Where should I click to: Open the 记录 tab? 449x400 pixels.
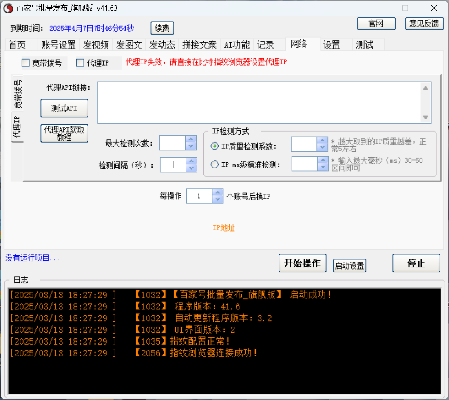[x=266, y=45]
